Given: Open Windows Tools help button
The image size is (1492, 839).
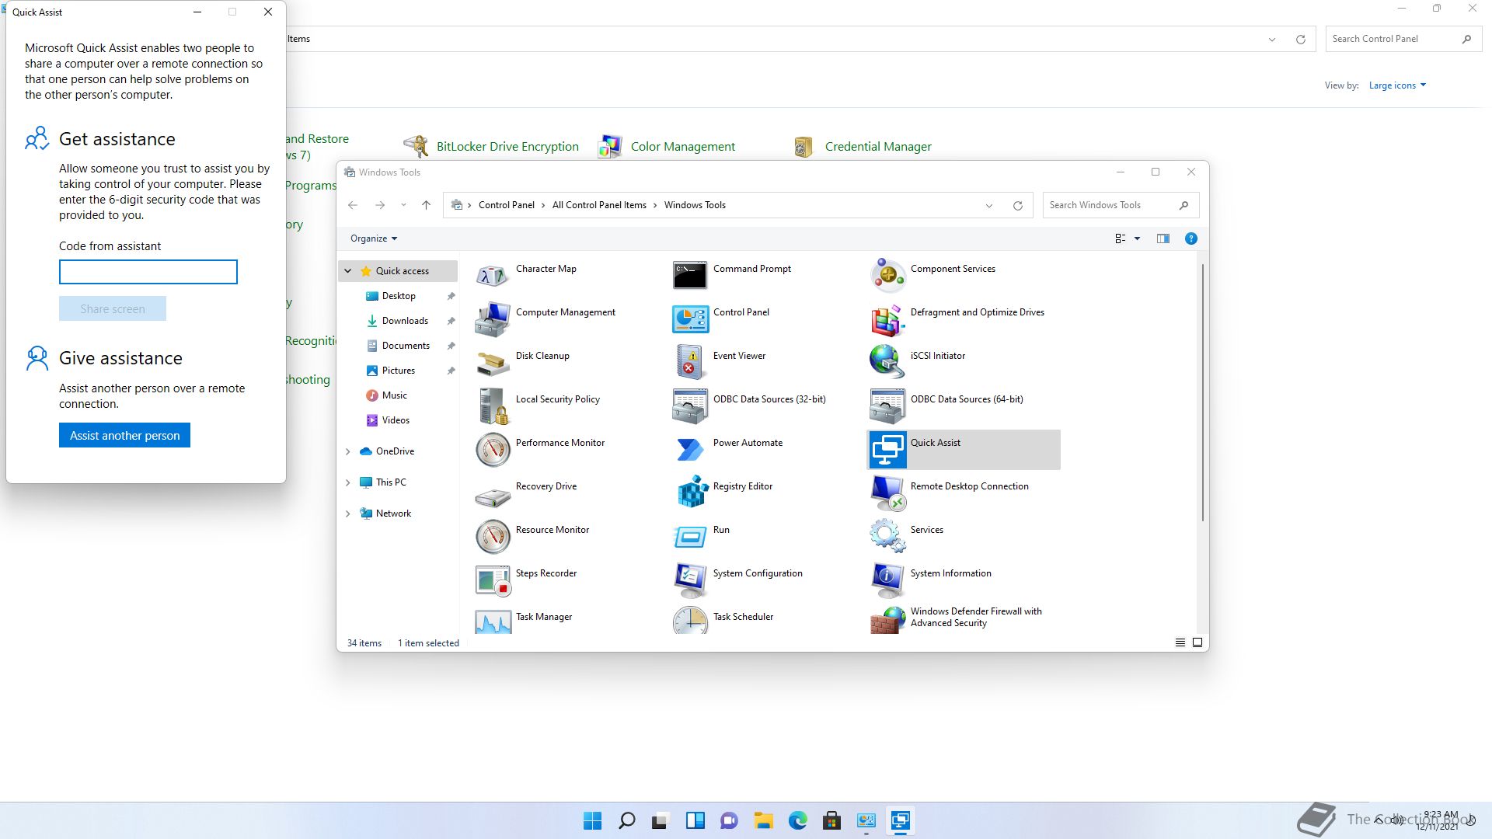Looking at the screenshot, I should coord(1191,239).
